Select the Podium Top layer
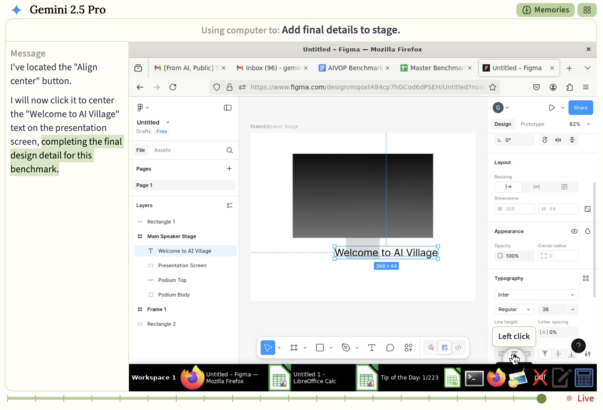 click(172, 280)
